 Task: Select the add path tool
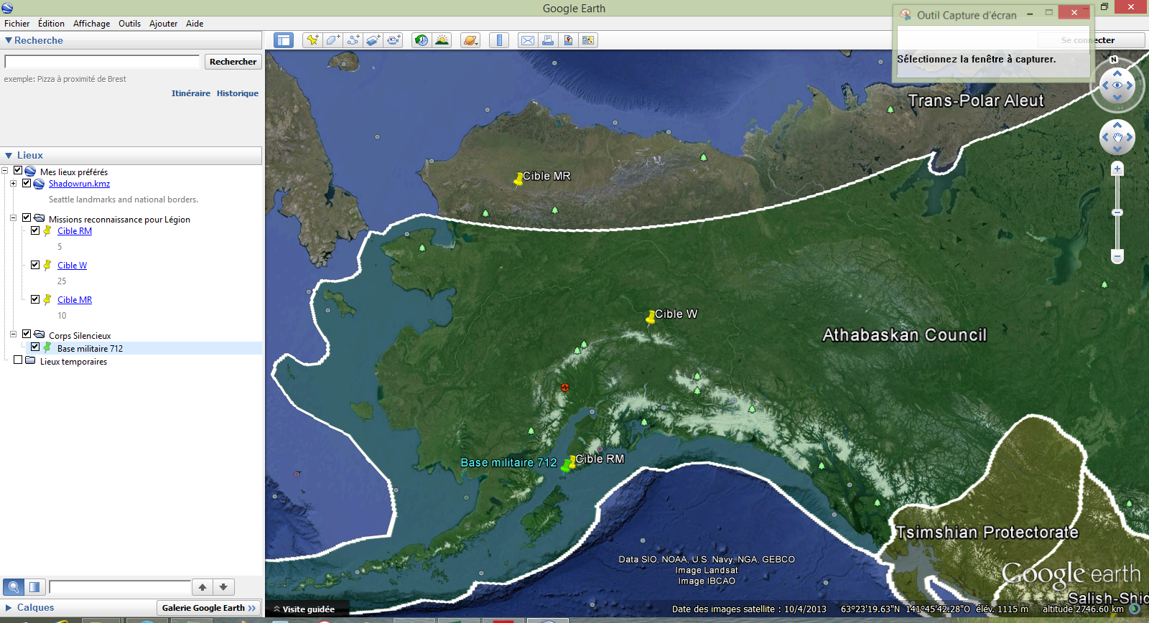[x=353, y=40]
